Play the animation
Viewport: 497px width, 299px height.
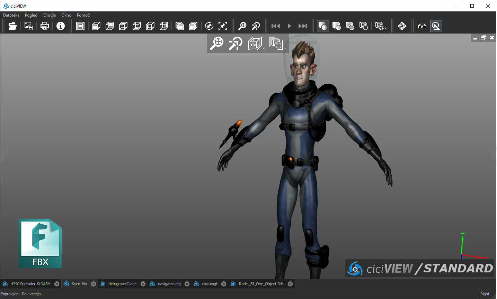click(289, 26)
